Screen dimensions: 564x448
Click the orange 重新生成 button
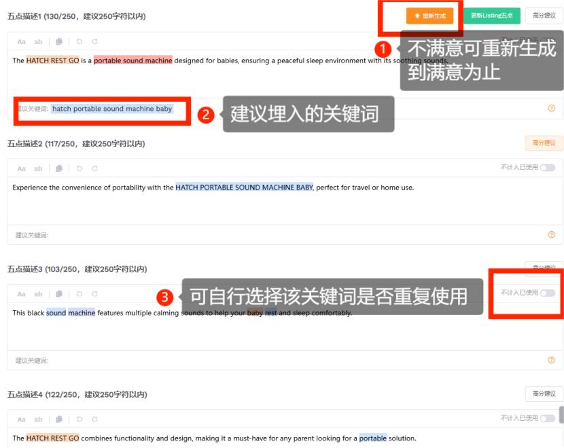(430, 16)
